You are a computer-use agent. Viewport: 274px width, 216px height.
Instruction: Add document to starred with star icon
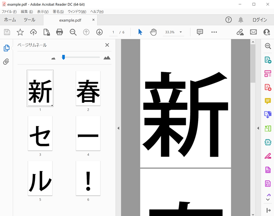(20, 32)
